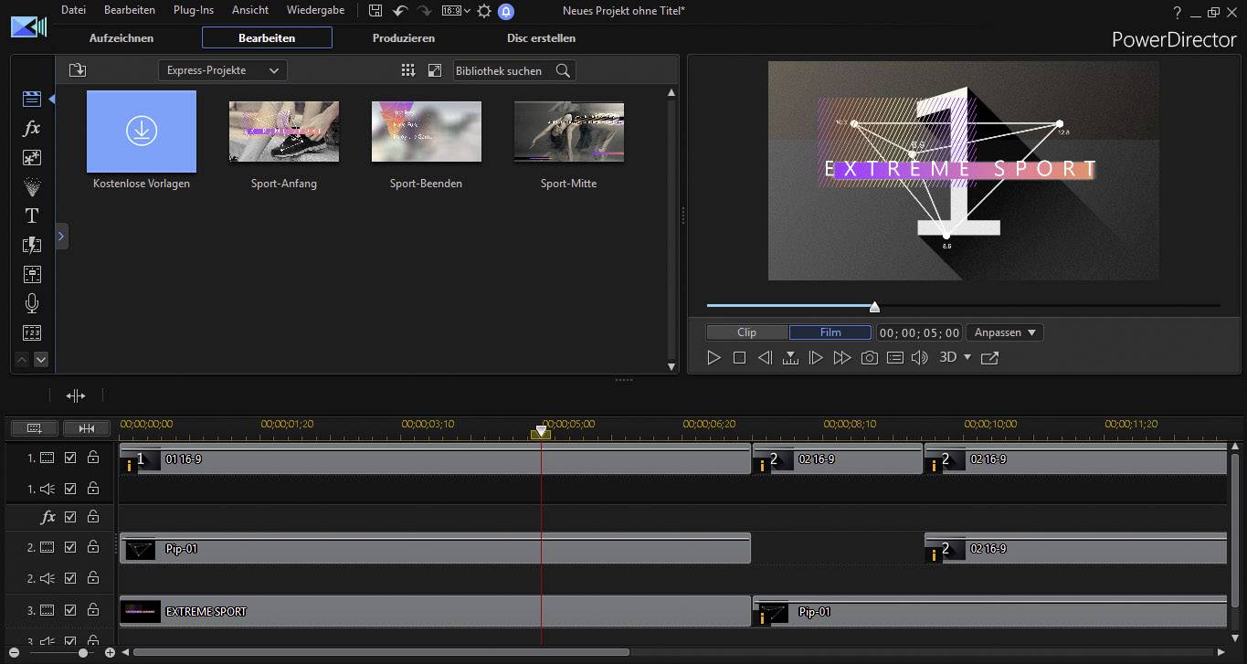Disable track 1 video checkbox
This screenshot has width=1247, height=664.
(x=70, y=457)
